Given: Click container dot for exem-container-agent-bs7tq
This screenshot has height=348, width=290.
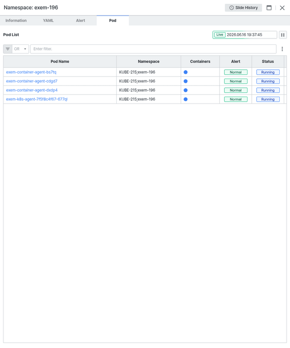Looking at the screenshot, I should point(186,72).
